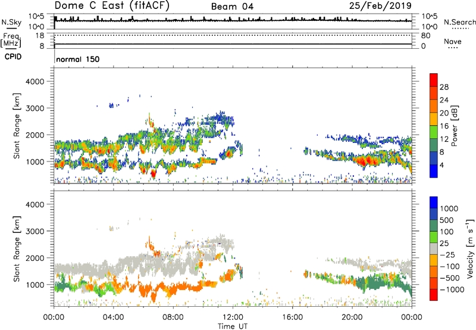Viewport: 476px width, 330px height.
Task: Click the 'Power [dB]' colorbar label
Action: coord(454,126)
